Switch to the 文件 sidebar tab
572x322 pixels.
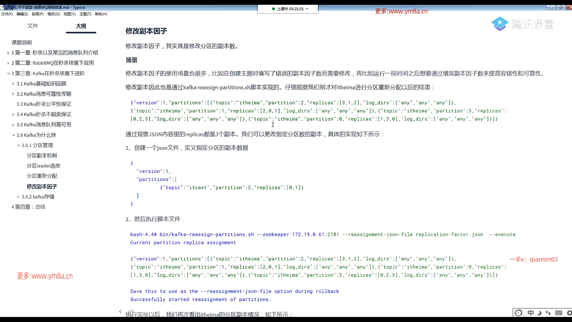[x=32, y=26]
